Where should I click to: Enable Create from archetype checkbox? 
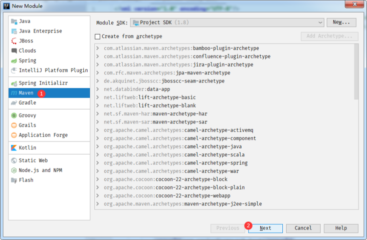tap(98, 36)
